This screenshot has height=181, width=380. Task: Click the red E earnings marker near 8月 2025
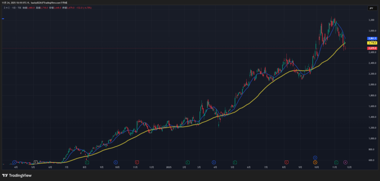pos(286,162)
